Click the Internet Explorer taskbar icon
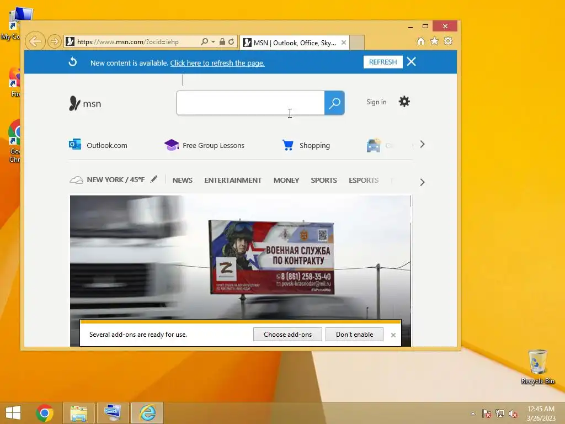 147,413
